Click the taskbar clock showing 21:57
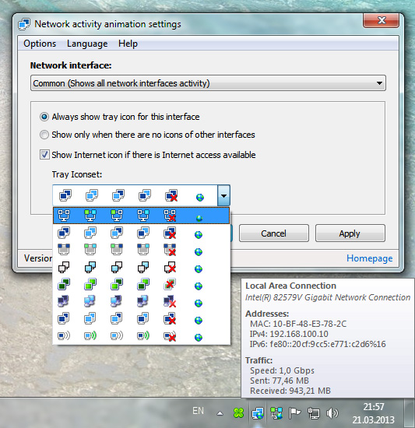The image size is (415, 428). coord(373,413)
